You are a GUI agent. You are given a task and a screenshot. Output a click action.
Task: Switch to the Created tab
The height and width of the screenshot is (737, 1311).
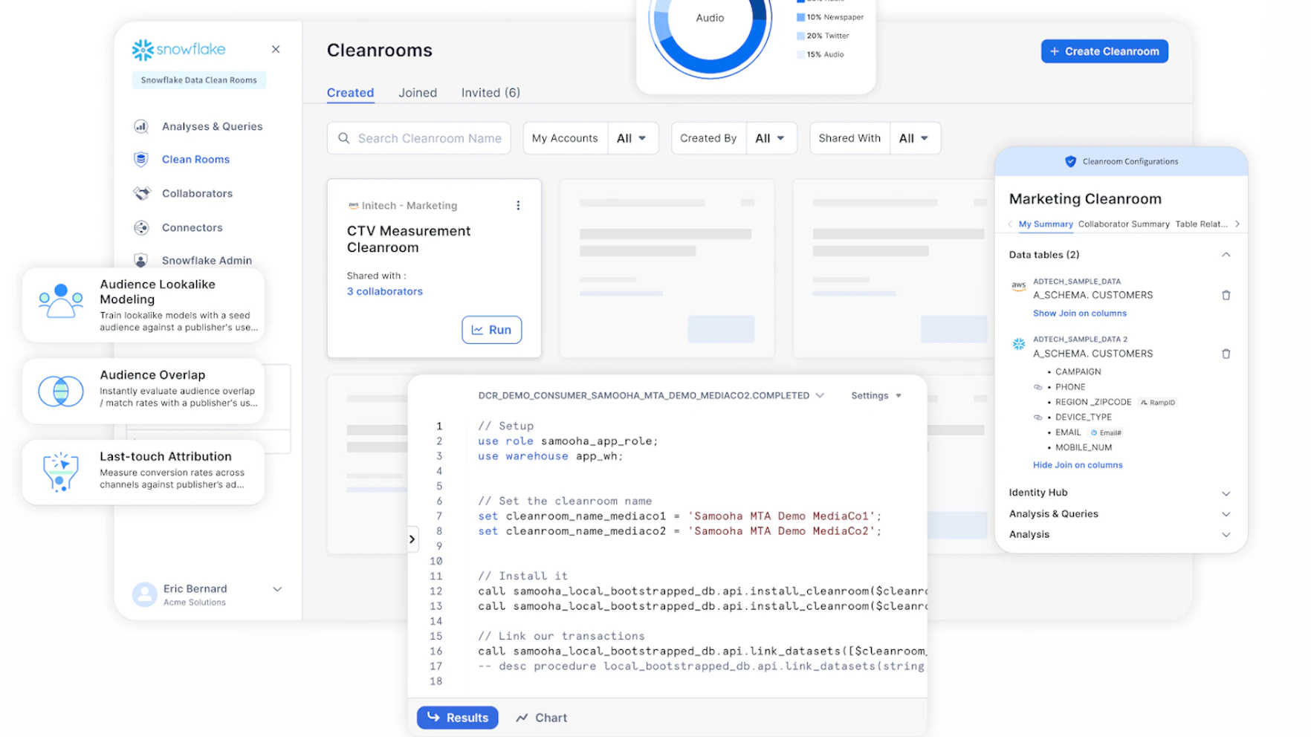350,93
